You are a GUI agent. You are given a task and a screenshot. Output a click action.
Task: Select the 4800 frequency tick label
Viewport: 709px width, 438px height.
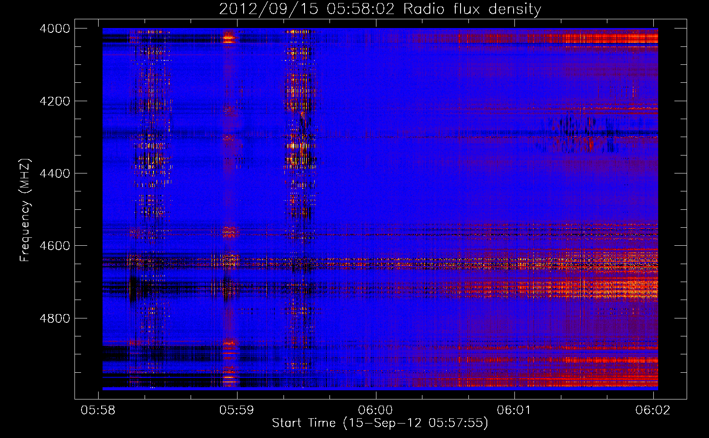[55, 318]
